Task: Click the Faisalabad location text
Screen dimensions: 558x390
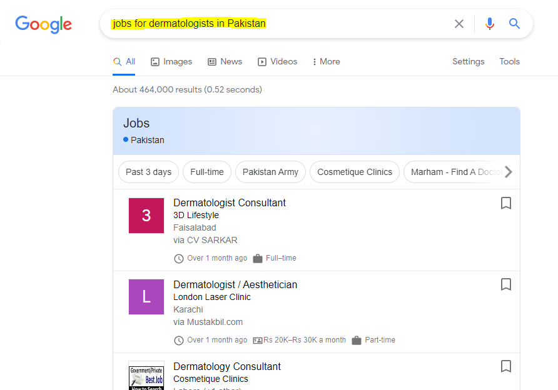Action: click(195, 227)
